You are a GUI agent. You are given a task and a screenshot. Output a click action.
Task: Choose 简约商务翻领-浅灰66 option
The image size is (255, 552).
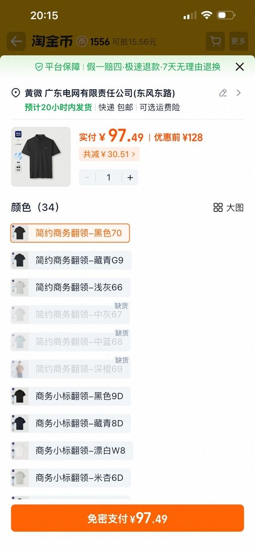click(x=71, y=287)
